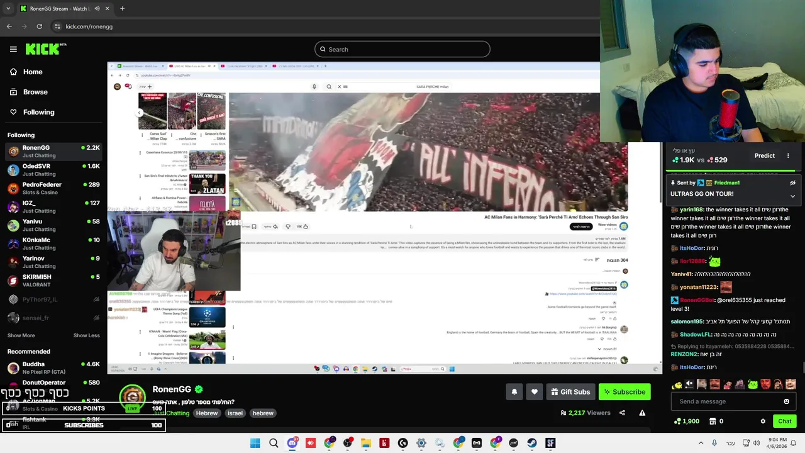Open Steam from the taskbar
This screenshot has width=805, height=453.
pyautogui.click(x=532, y=443)
